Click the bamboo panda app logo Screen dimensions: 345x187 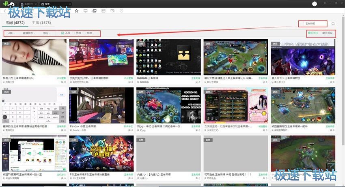tap(9, 4)
